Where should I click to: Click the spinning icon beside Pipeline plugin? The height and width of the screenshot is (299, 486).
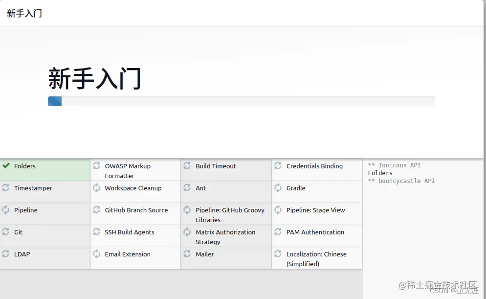(x=5, y=209)
